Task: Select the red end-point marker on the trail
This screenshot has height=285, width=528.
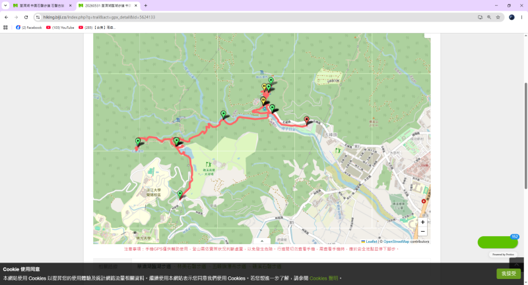Action: pos(306,120)
